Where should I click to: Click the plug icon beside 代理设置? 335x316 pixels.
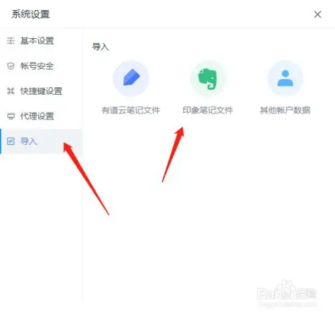point(11,116)
